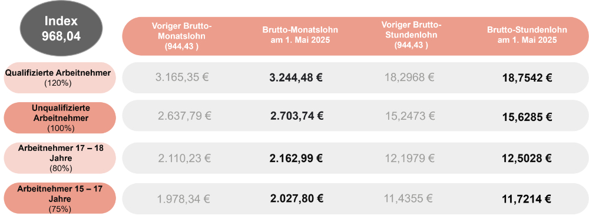Click the Arbeitnehmer 15 – 17 Jahre label
589x219 pixels.
[60, 198]
